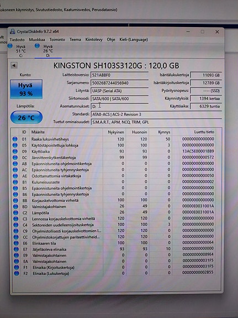Click status icon of Jäljelläoleva elinaika row
This screenshot has height=318, width=238.
[x=16, y=249]
